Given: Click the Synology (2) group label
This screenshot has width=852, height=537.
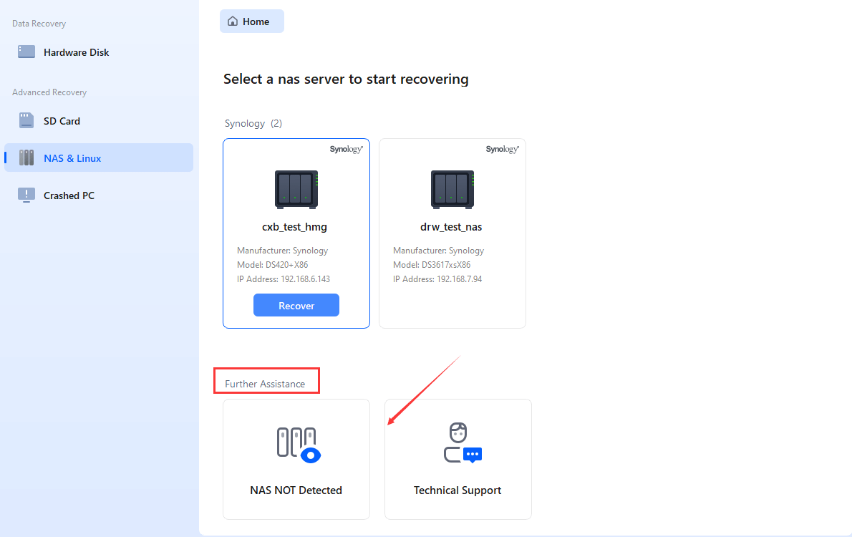Looking at the screenshot, I should pos(253,123).
